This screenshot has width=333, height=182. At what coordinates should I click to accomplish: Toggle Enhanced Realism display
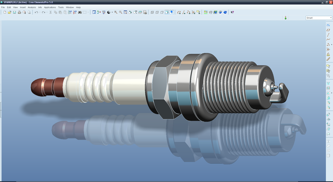pos(172,12)
